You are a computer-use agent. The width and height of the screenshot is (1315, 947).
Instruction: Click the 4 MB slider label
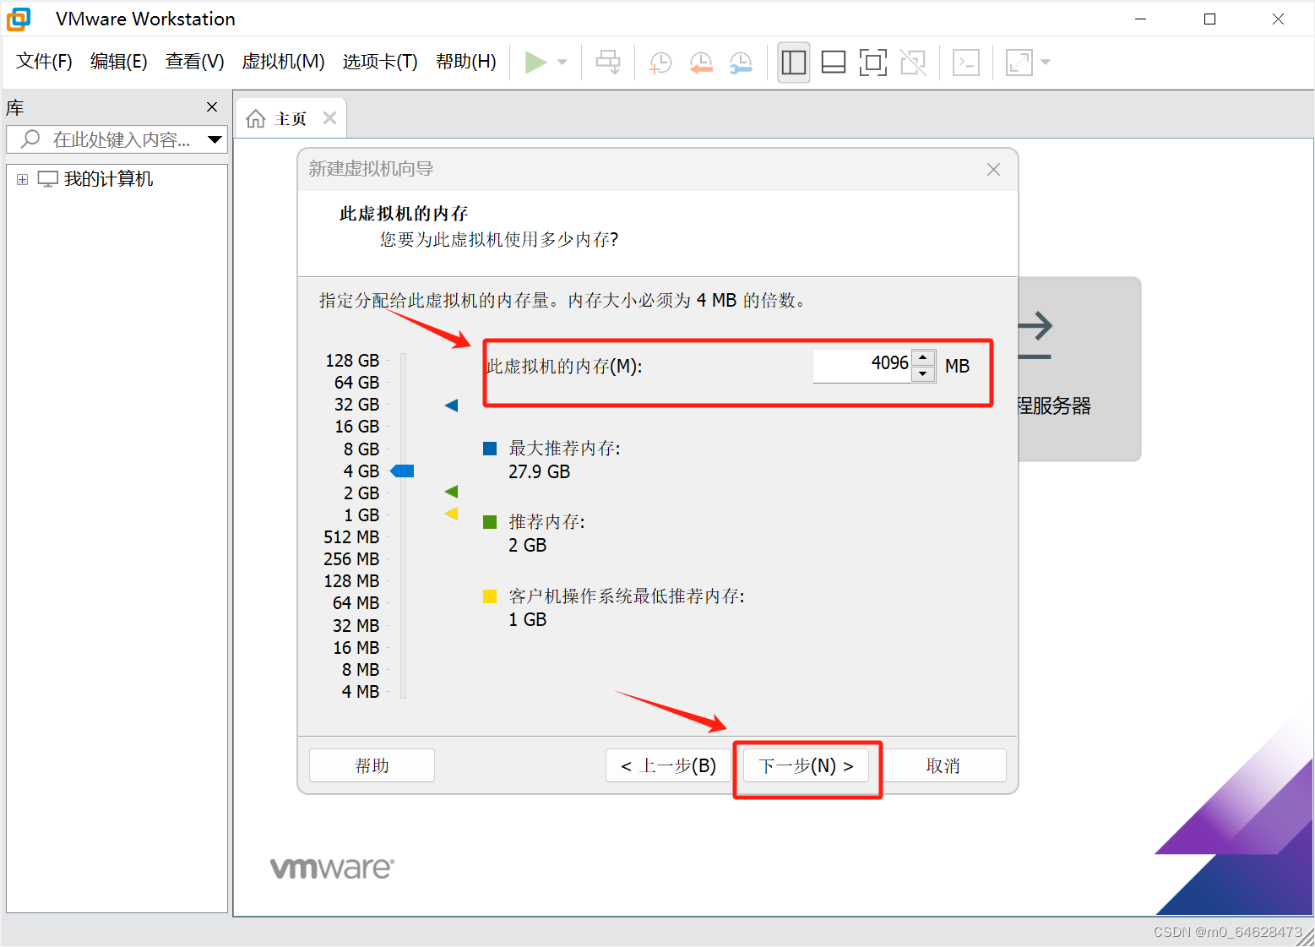(x=360, y=692)
